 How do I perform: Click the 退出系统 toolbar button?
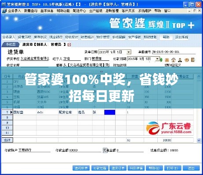181,37
